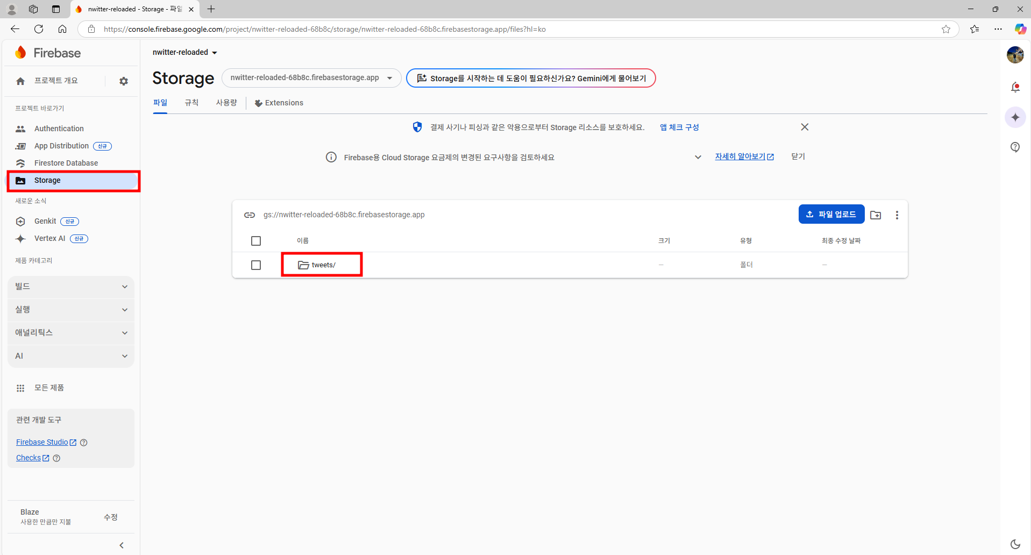Open the nwitter-reloaded project dropdown
Viewport: 1031px width, 555px height.
[x=184, y=52]
